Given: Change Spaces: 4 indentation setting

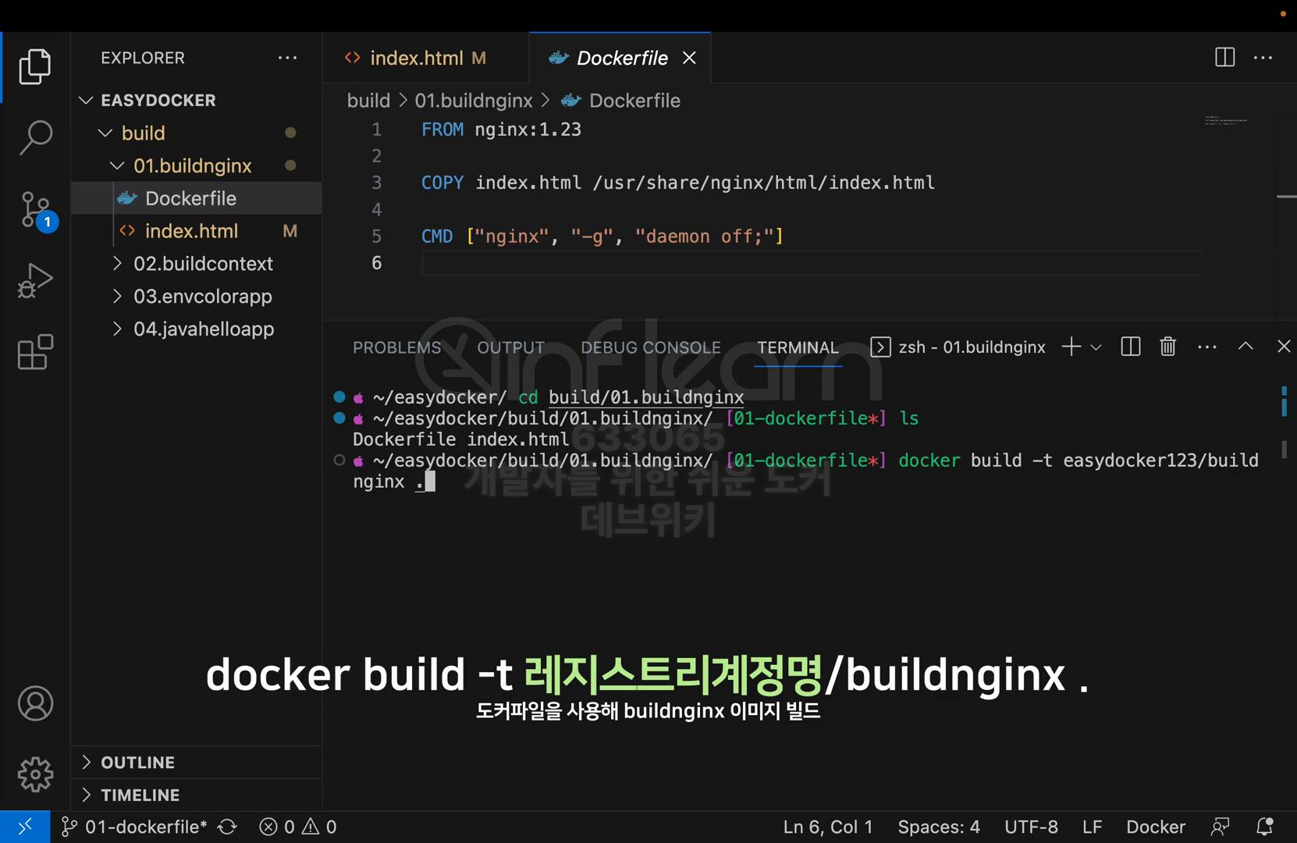Looking at the screenshot, I should 939,827.
